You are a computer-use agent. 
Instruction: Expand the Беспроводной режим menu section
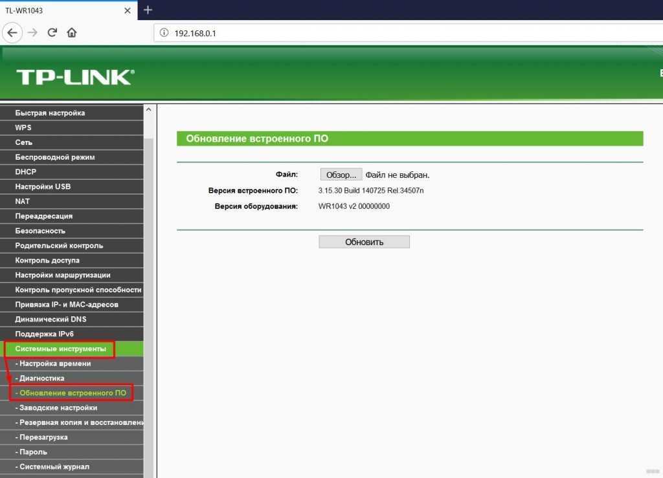coord(55,157)
